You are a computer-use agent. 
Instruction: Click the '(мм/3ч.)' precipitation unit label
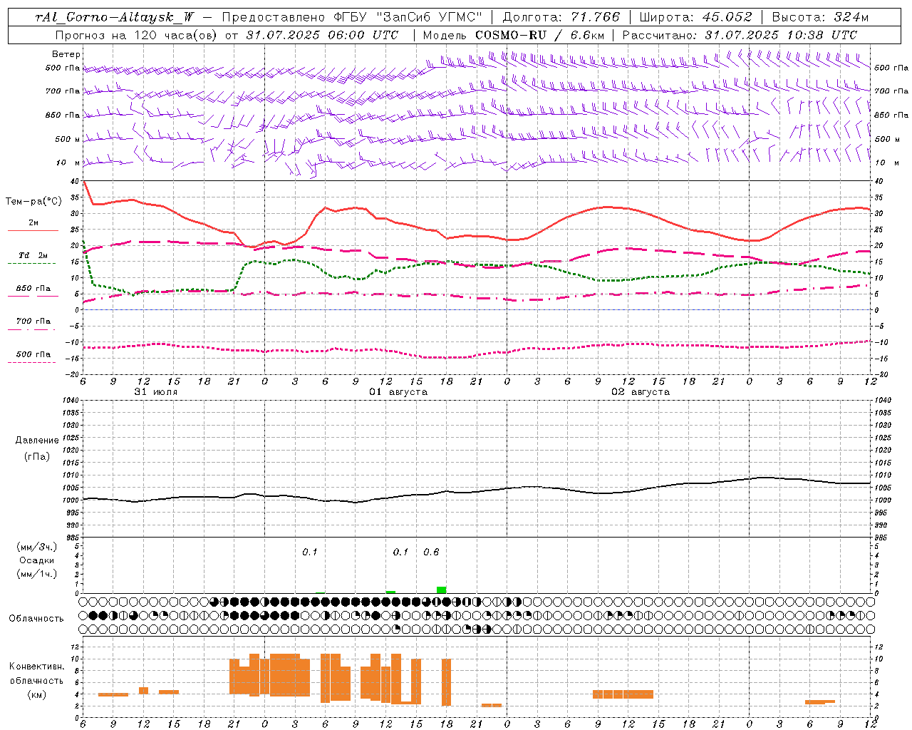click(x=36, y=547)
